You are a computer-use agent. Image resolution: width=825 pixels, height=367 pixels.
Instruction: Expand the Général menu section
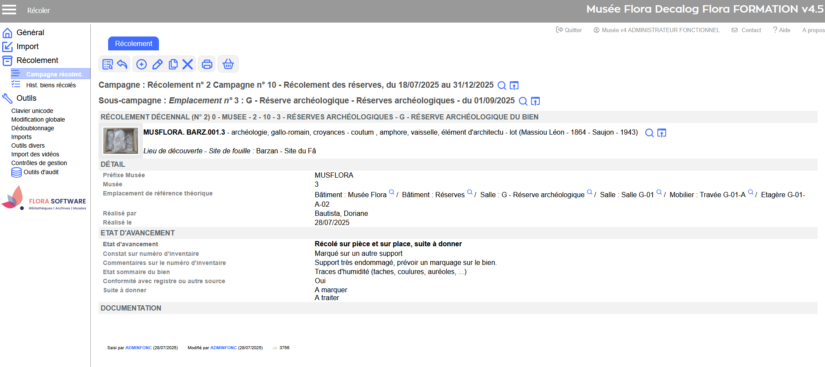tap(30, 33)
